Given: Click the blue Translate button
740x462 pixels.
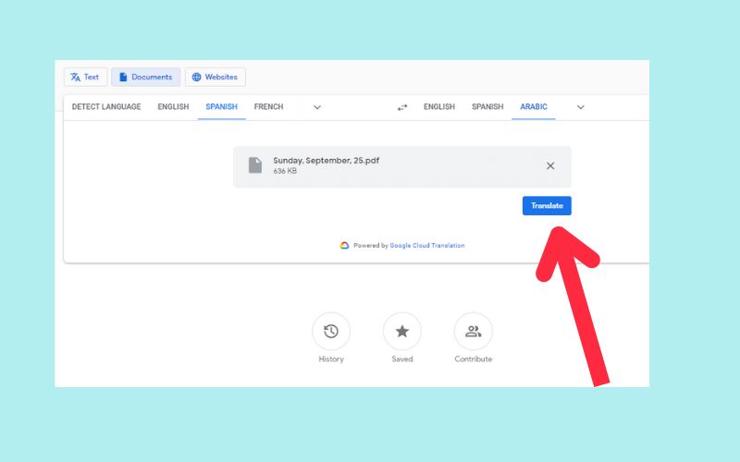Looking at the screenshot, I should [547, 205].
